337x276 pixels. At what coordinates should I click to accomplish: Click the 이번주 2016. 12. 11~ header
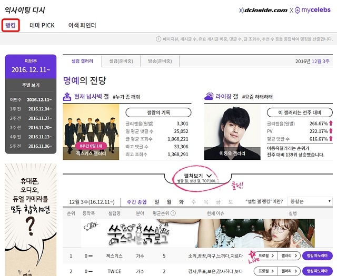pyautogui.click(x=31, y=67)
